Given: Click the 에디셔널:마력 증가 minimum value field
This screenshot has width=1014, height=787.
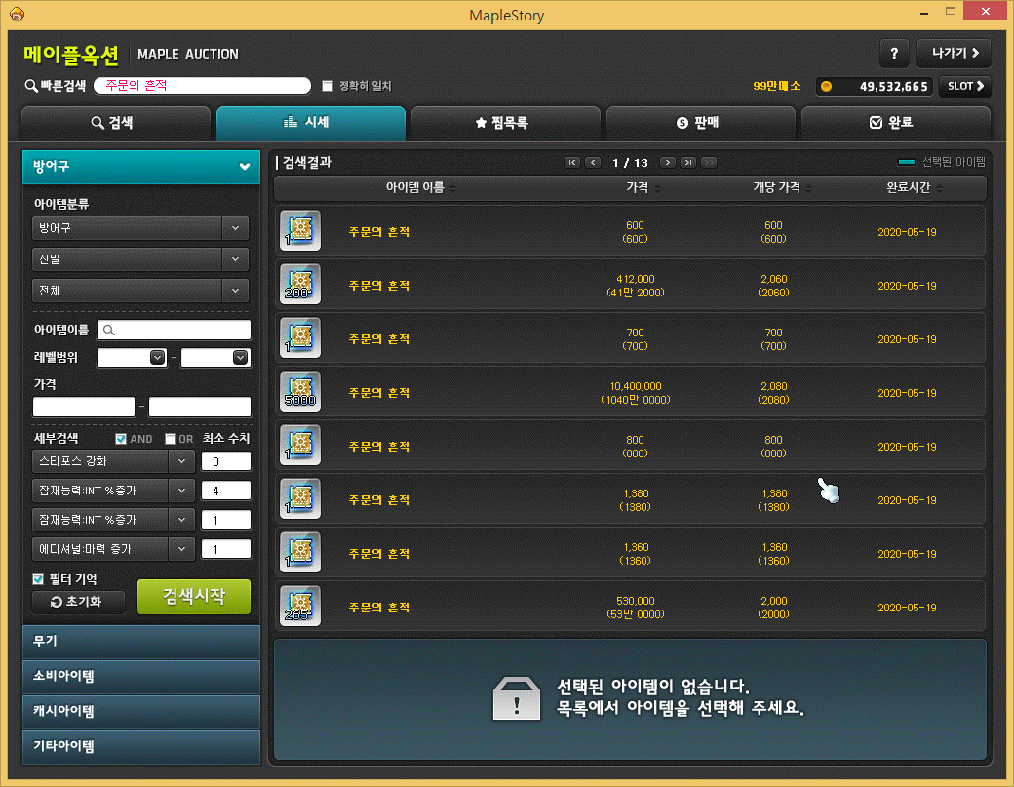Looking at the screenshot, I should point(225,549).
